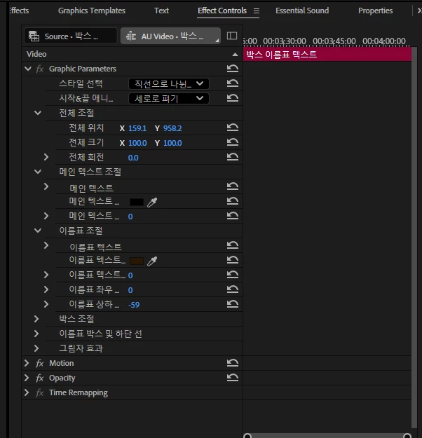Switch to Essential Sound tab
This screenshot has width=422, height=438.
pos(302,11)
